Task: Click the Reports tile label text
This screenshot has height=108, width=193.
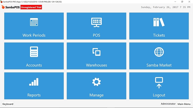Action: [x=34, y=95]
